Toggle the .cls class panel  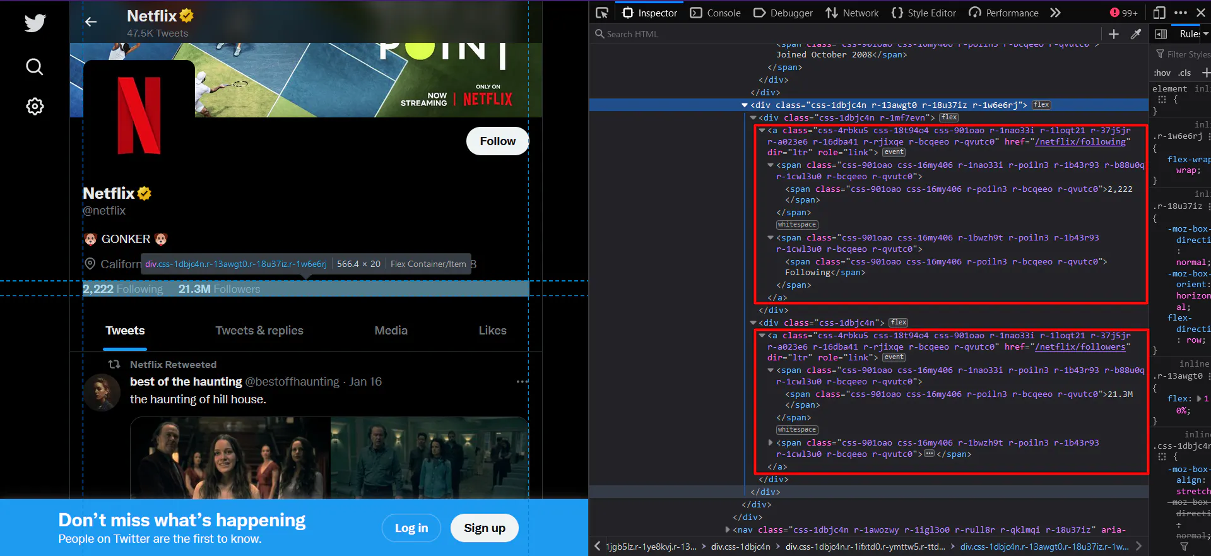point(1184,73)
